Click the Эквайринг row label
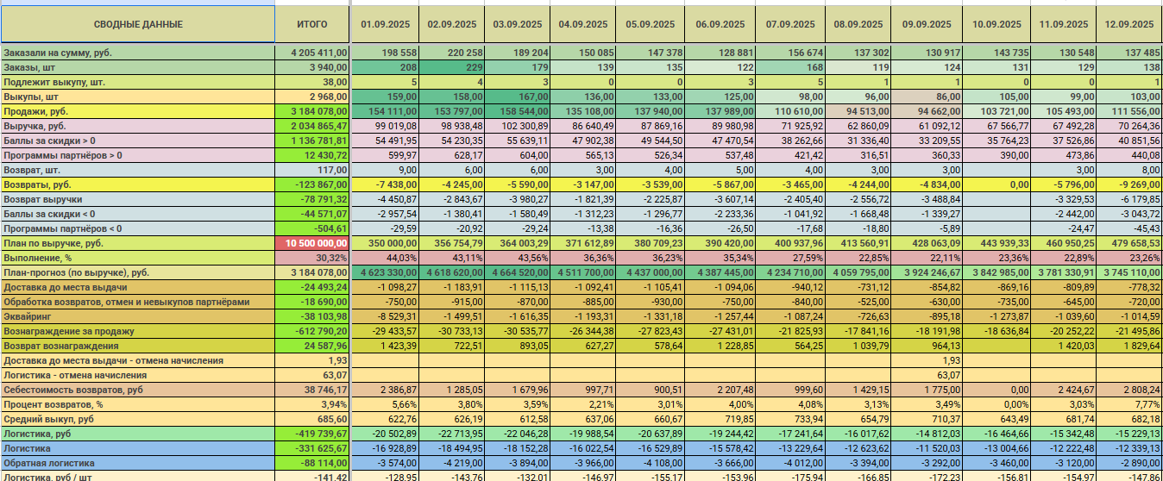The width and height of the screenshot is (1163, 481). click(138, 316)
